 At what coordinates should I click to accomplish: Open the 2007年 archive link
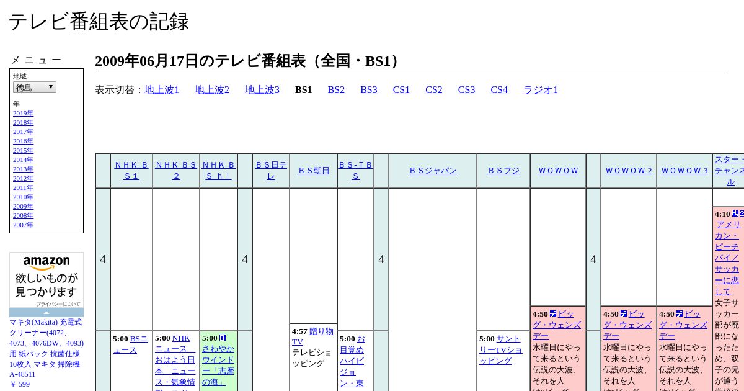(23, 225)
